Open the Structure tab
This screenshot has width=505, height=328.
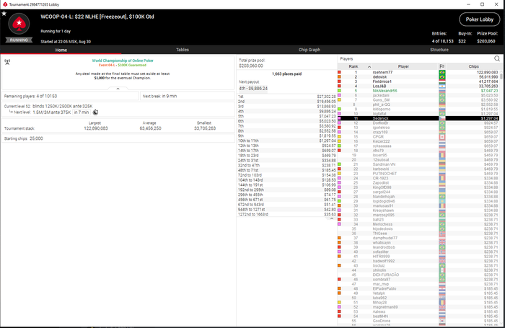coord(439,50)
